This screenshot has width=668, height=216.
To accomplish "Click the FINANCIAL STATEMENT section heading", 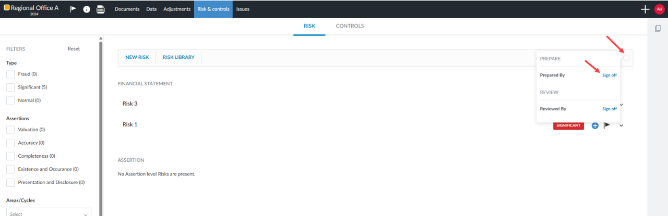I will (x=145, y=84).
